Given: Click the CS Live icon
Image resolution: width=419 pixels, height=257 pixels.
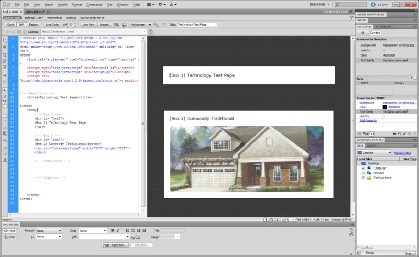Looking at the screenshot, I should point(373,5).
